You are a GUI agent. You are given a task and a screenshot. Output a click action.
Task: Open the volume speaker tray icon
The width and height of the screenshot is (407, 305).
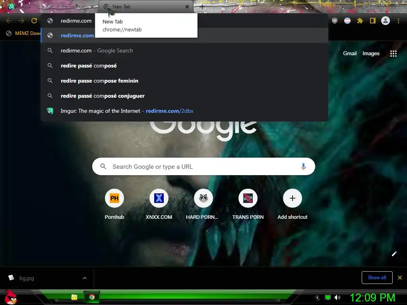point(337,297)
